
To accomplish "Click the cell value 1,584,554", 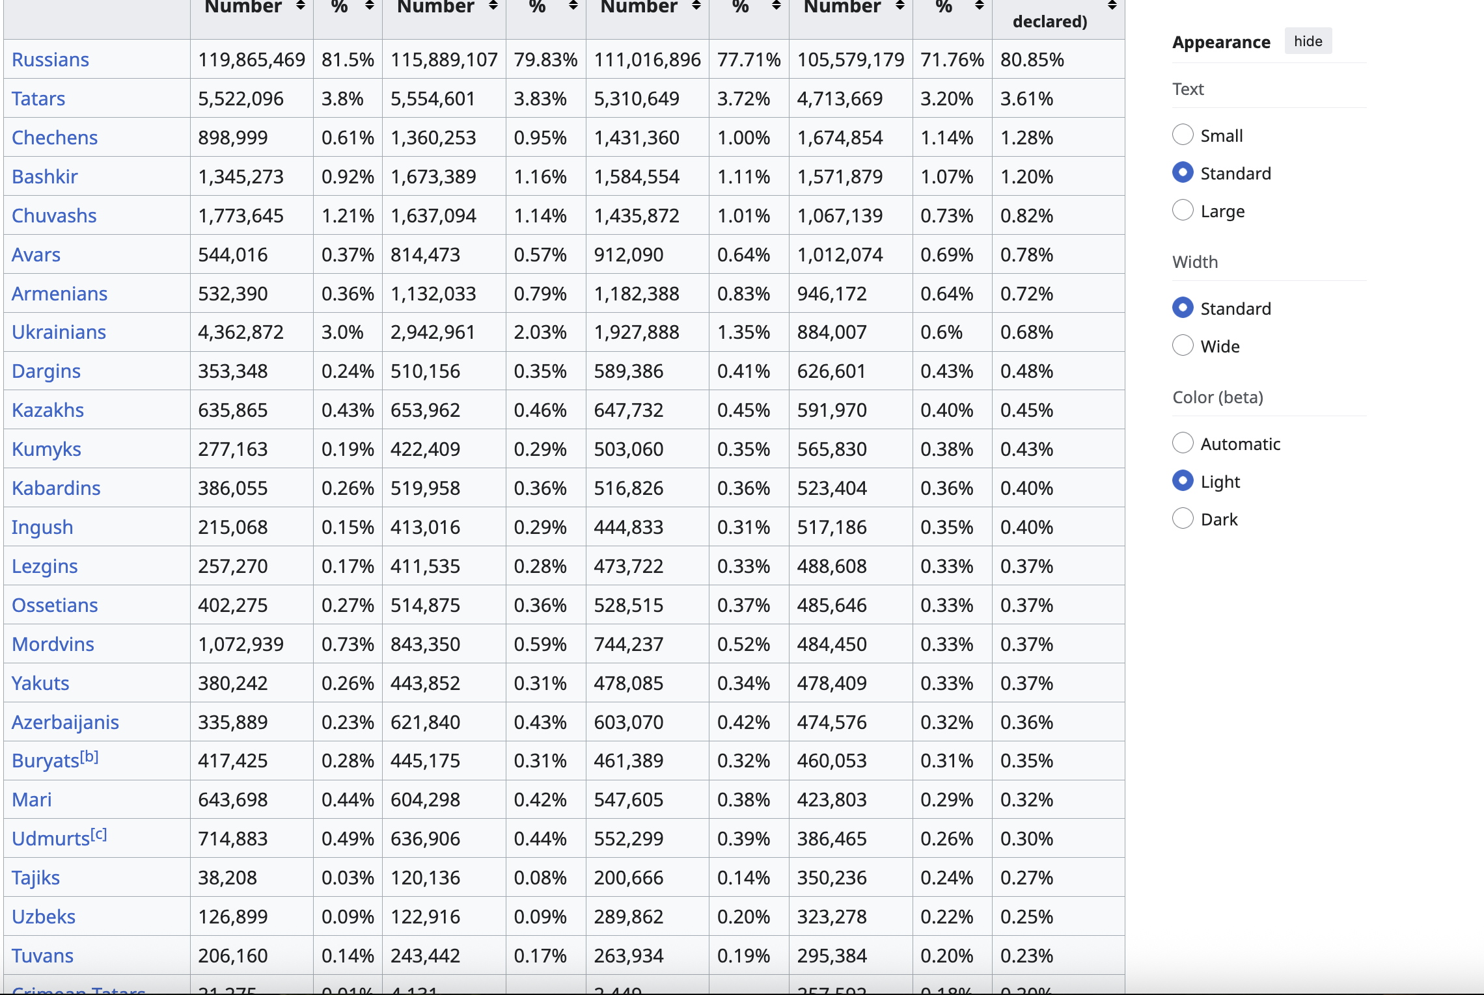I will coord(637,177).
